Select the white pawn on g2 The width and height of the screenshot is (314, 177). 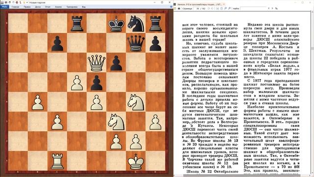click(x=136, y=142)
